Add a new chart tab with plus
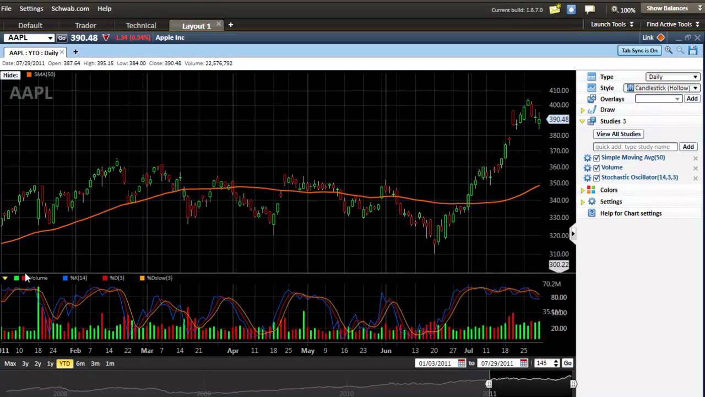This screenshot has width=705, height=397. [x=75, y=52]
